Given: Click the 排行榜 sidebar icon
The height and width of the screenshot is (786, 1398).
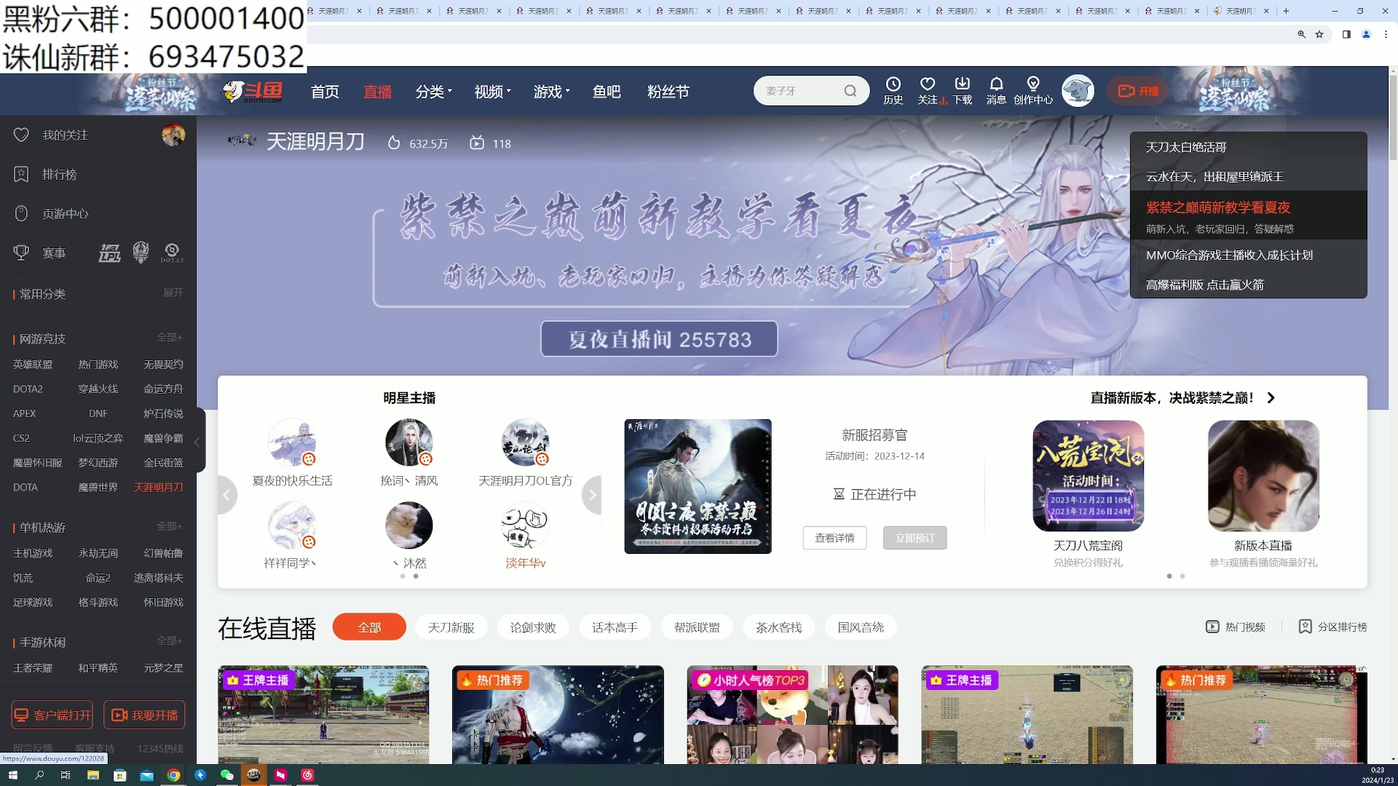Looking at the screenshot, I should coord(21,174).
